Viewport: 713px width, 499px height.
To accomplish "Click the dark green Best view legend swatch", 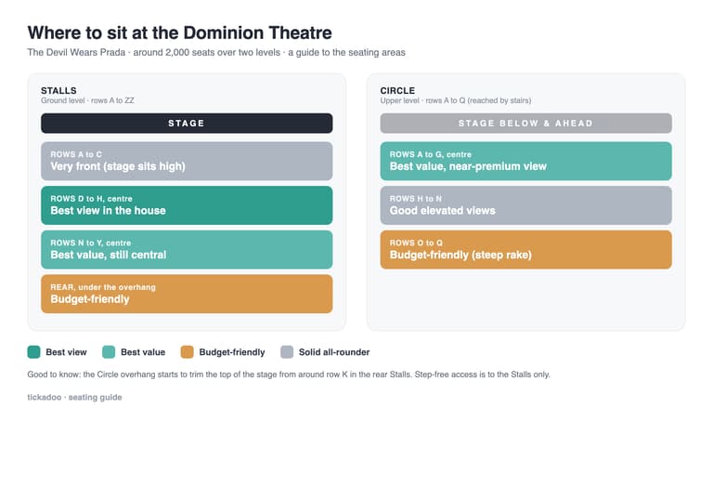I will coord(33,352).
